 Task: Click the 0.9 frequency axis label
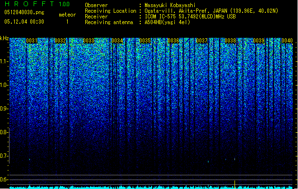pos(4,109)
